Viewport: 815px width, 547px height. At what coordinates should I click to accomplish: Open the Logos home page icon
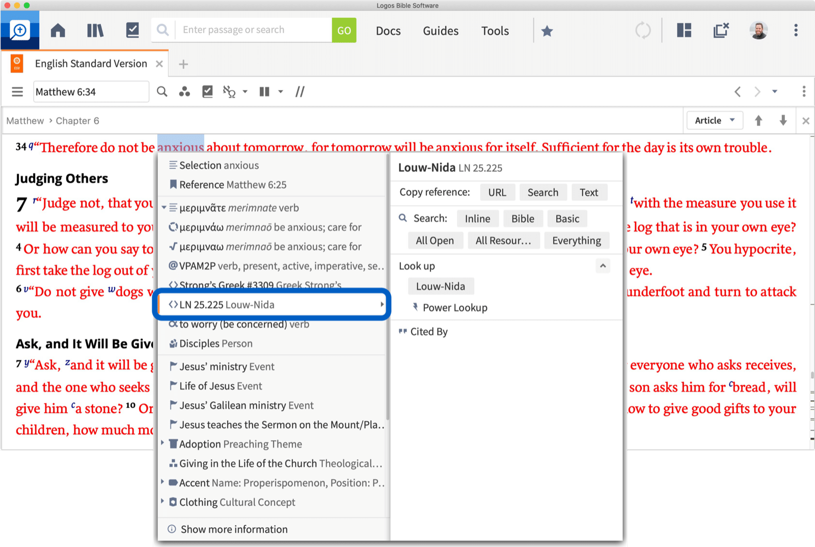pyautogui.click(x=58, y=31)
